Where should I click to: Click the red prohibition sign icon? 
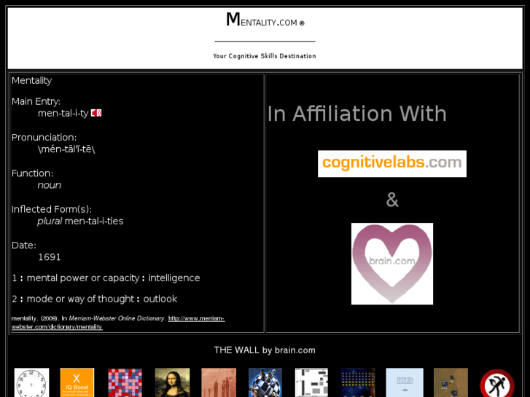[x=497, y=383]
